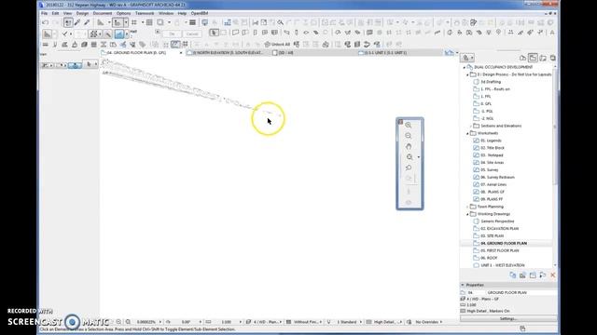The width and height of the screenshot is (597, 335).
Task: Select the Arrow selection tool
Action: [215, 33]
